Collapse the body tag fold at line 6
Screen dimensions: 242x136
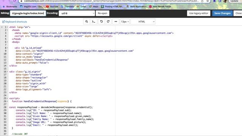[x=8, y=42]
